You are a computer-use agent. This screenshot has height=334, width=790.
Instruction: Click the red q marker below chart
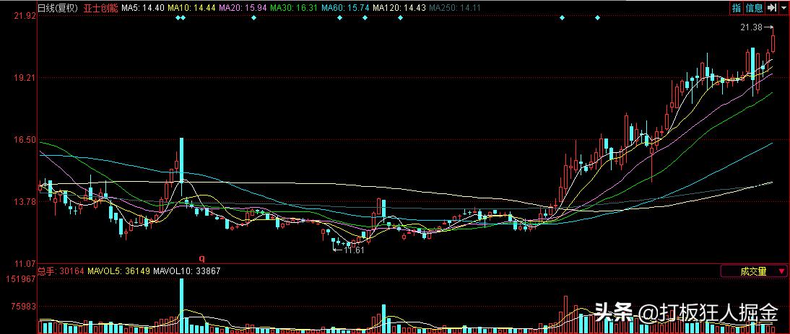click(202, 258)
